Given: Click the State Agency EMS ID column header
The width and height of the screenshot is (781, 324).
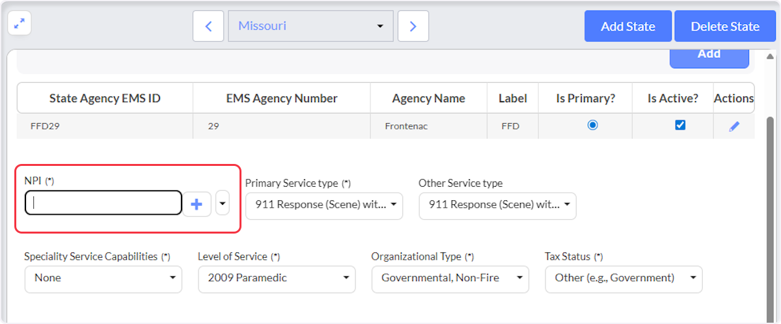Looking at the screenshot, I should point(105,98).
